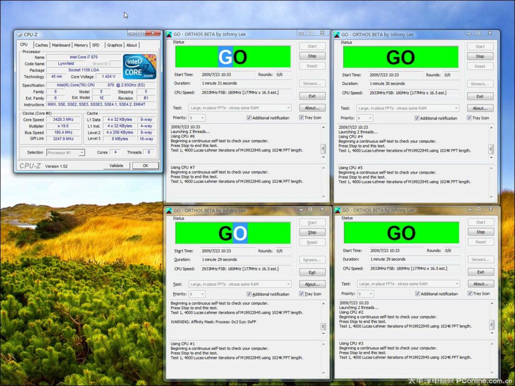This screenshot has width=515, height=386.
Task: Toggle Additional notification in ORTHOS window with CPU #4
Action: [x=417, y=118]
